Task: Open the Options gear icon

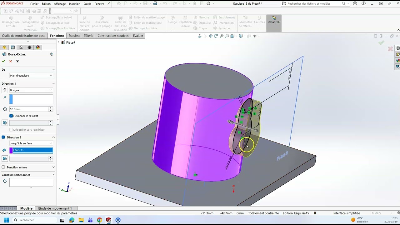Action: coord(208,4)
